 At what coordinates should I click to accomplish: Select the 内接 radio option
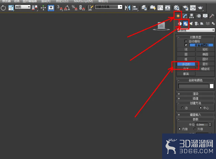[x=179, y=129]
